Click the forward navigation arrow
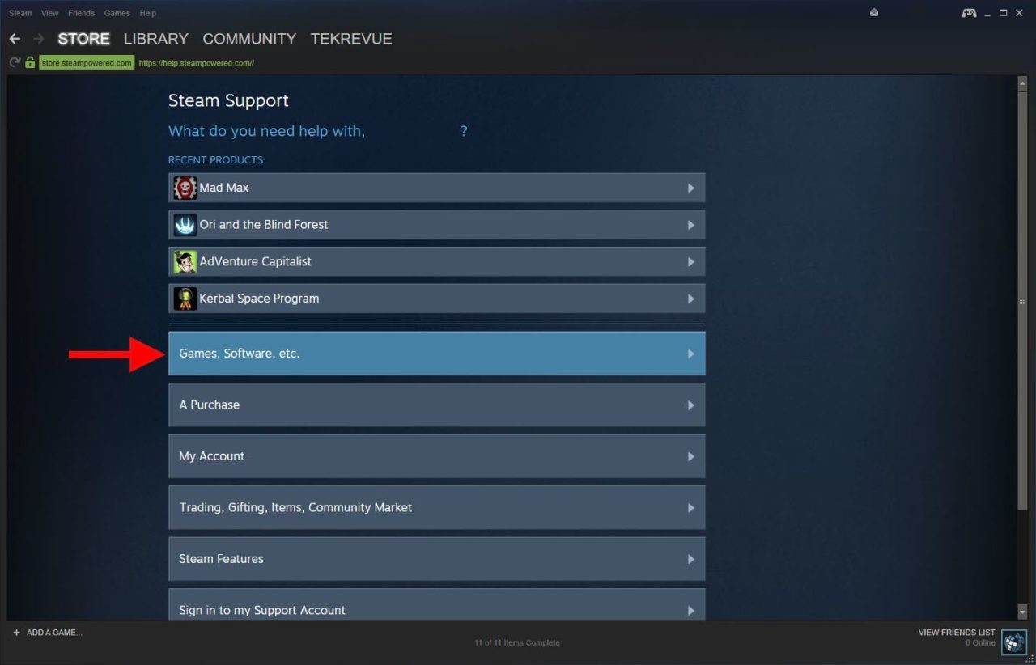The height and width of the screenshot is (665, 1036). tap(38, 39)
